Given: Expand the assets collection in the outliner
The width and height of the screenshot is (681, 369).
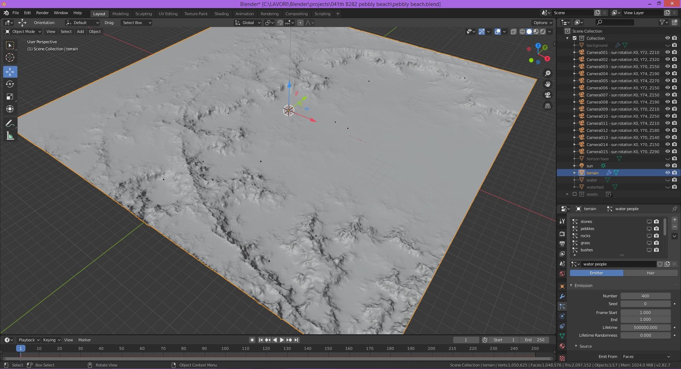Looking at the screenshot, I should [x=567, y=194].
